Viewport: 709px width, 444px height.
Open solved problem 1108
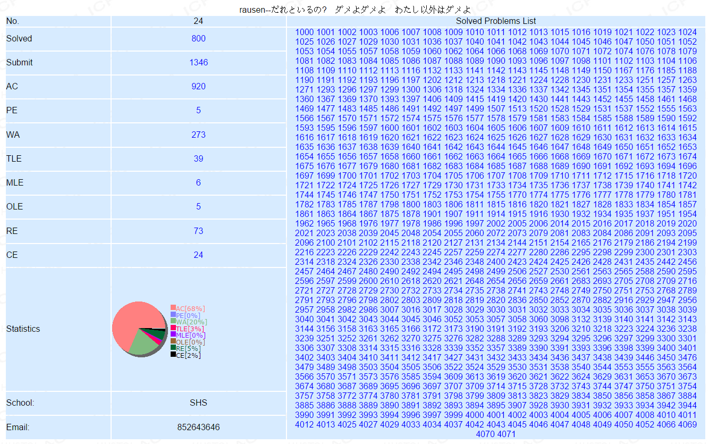point(305,70)
